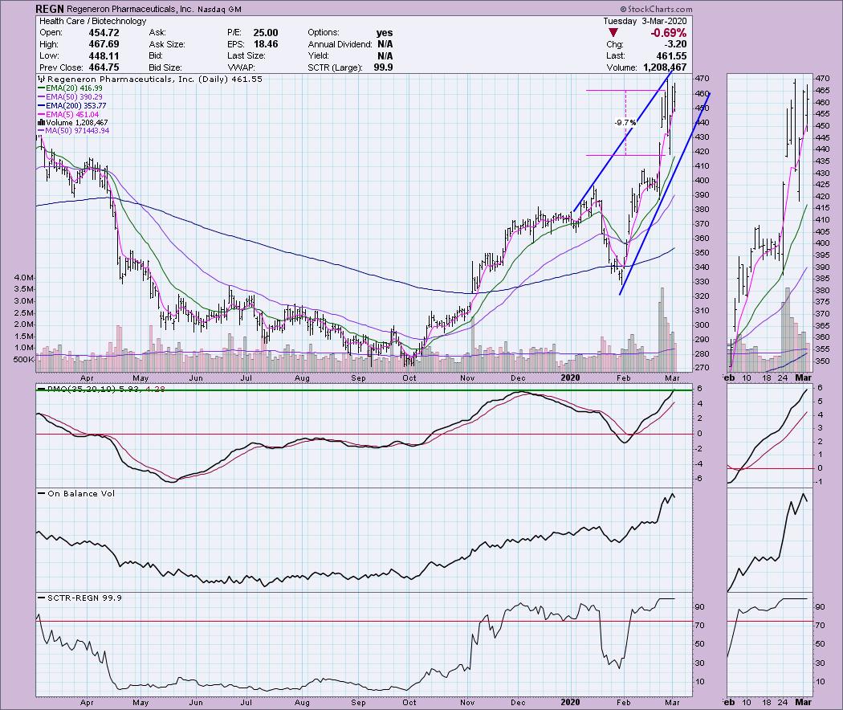843x710 pixels.
Task: Click the Last price 461.55 in header
Action: click(671, 56)
